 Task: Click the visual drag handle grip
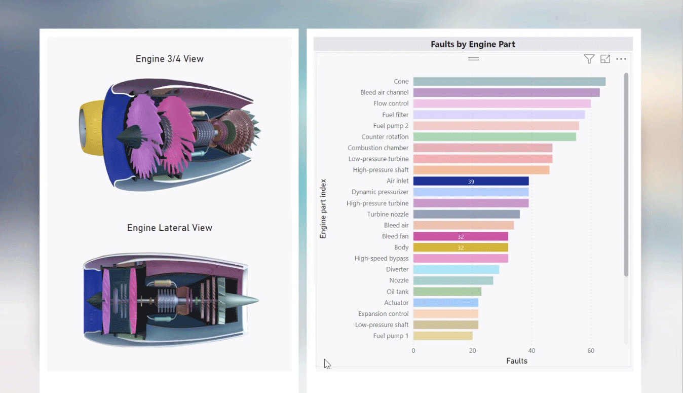[473, 59]
